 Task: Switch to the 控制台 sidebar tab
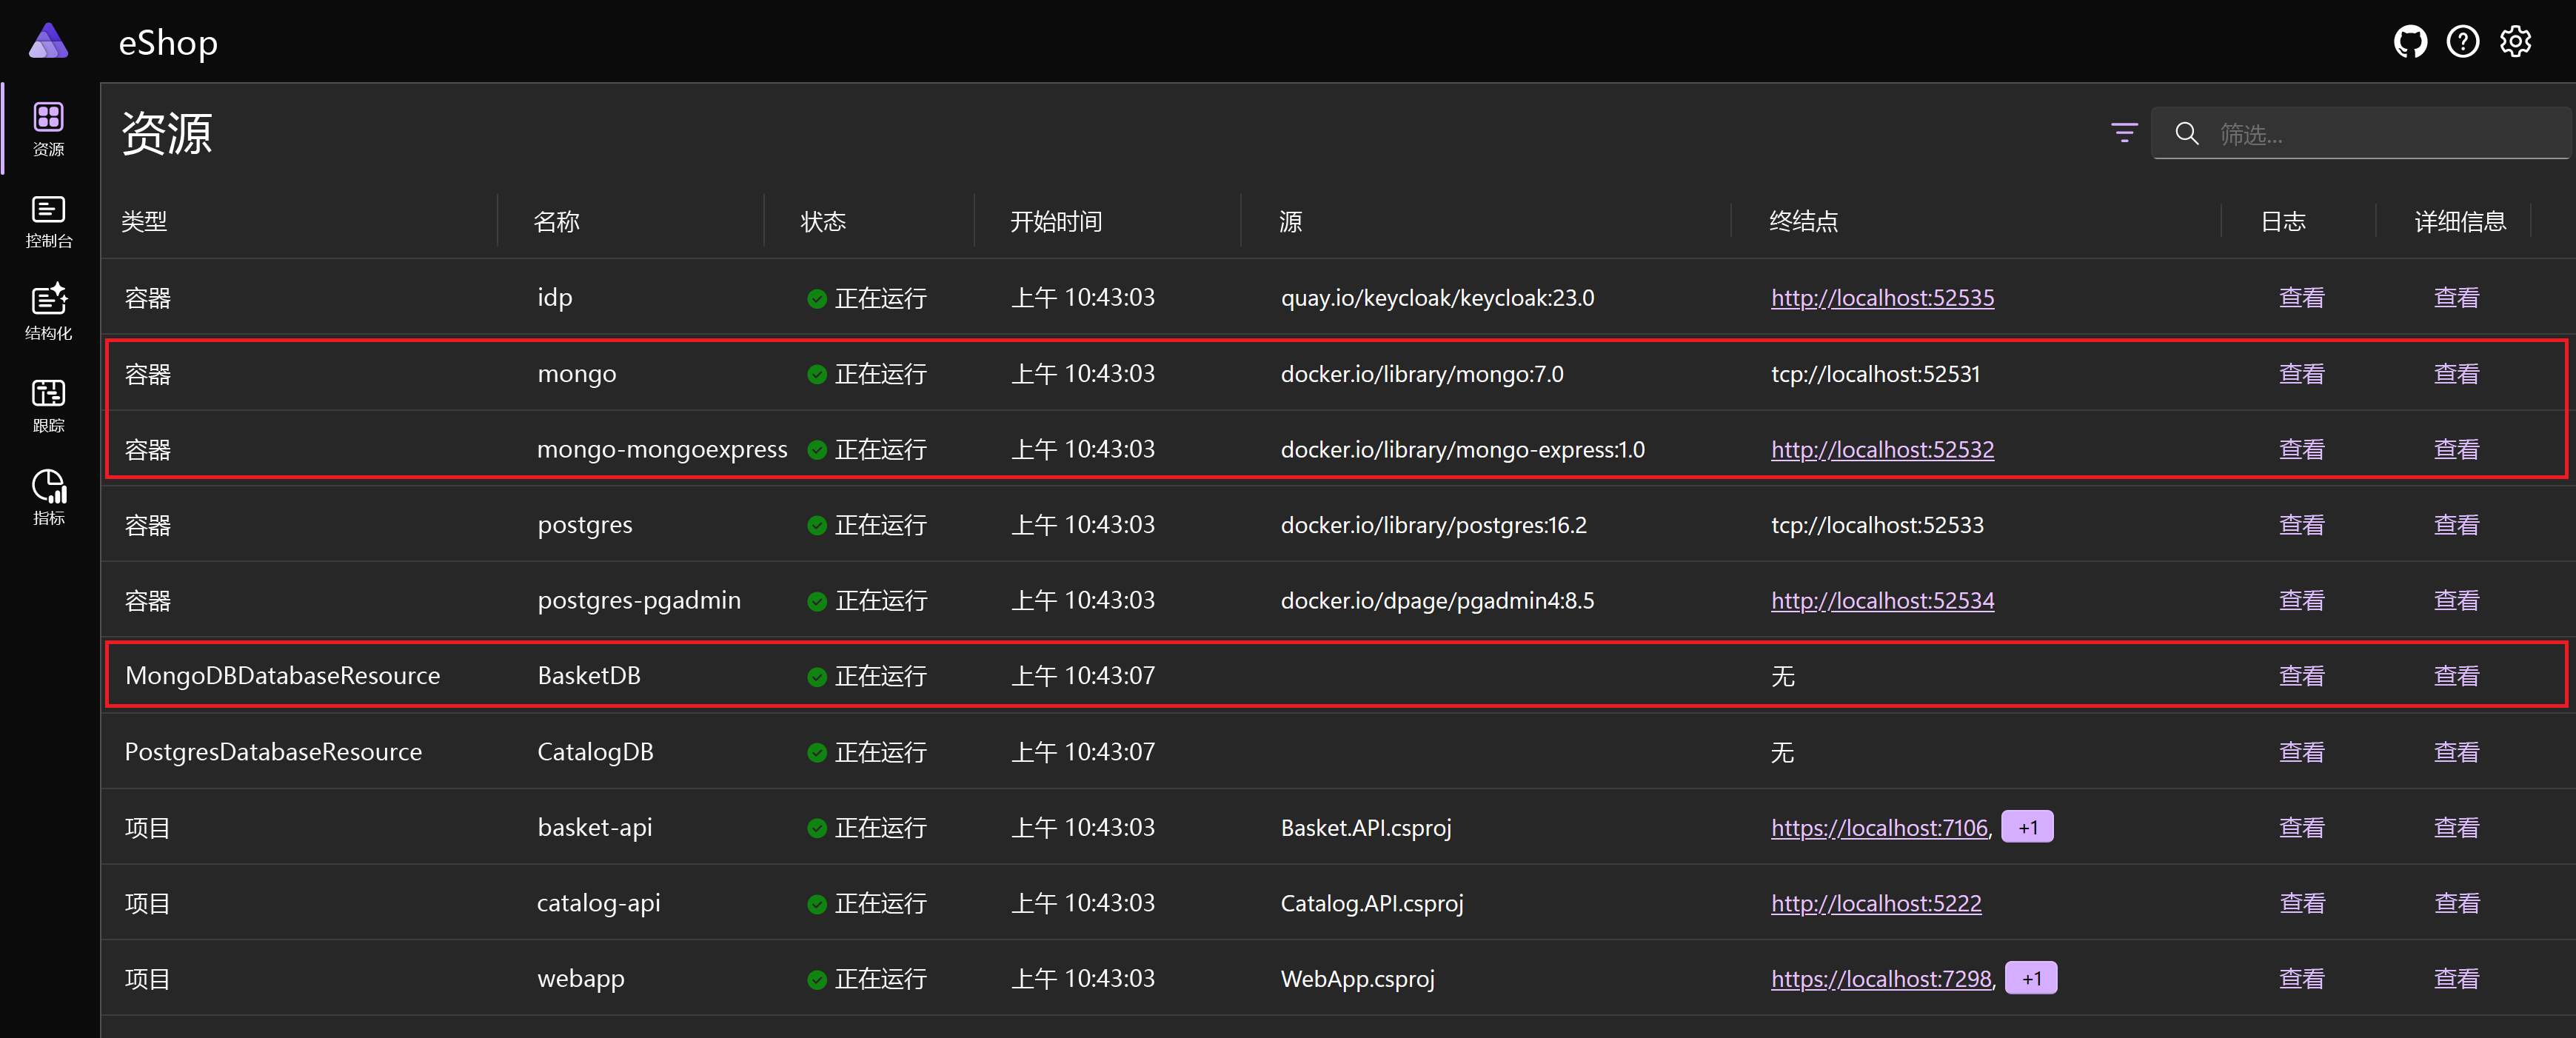[48, 222]
